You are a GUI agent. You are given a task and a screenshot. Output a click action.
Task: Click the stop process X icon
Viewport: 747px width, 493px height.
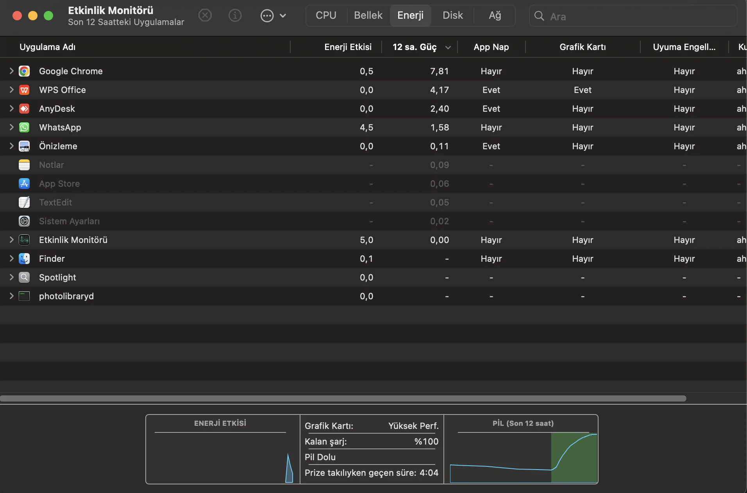(x=205, y=16)
